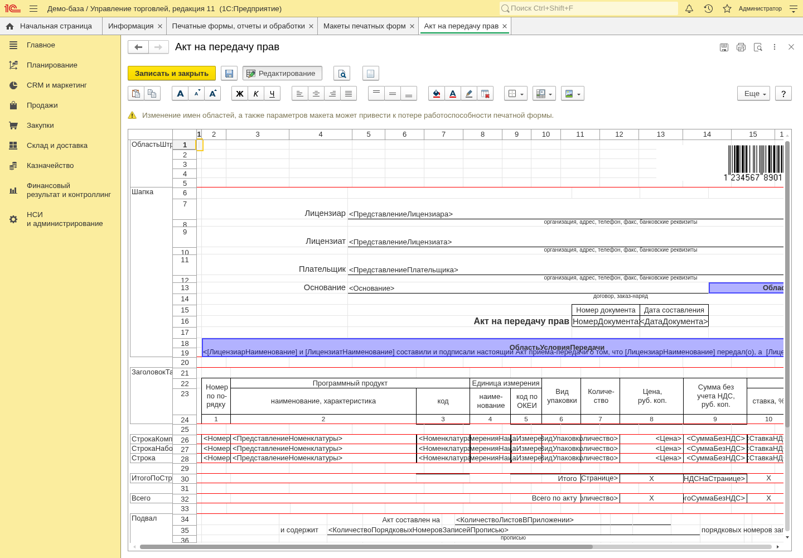Switch to the Информация tab

(134, 26)
